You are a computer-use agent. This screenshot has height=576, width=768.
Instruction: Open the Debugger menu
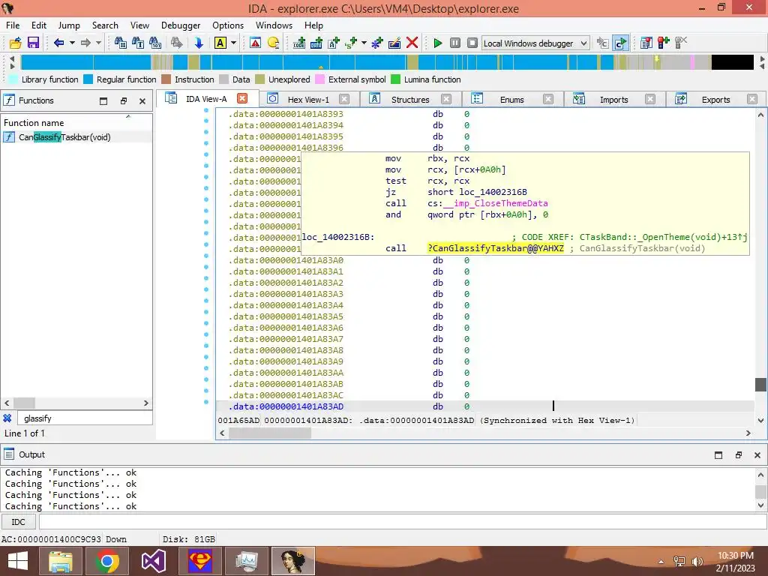pos(181,25)
